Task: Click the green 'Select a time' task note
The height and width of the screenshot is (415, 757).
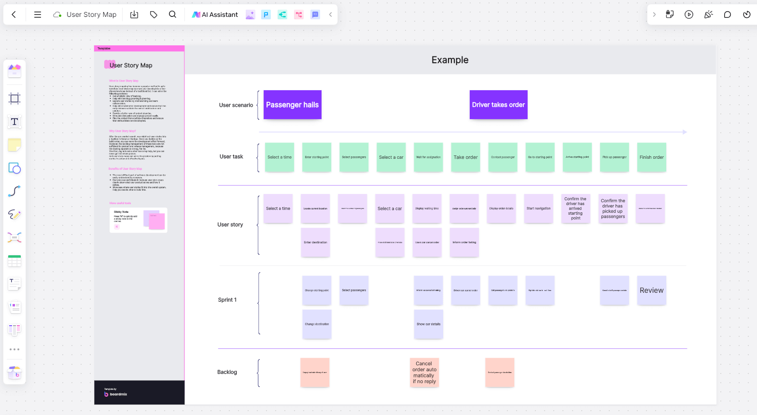Action: [x=280, y=157]
